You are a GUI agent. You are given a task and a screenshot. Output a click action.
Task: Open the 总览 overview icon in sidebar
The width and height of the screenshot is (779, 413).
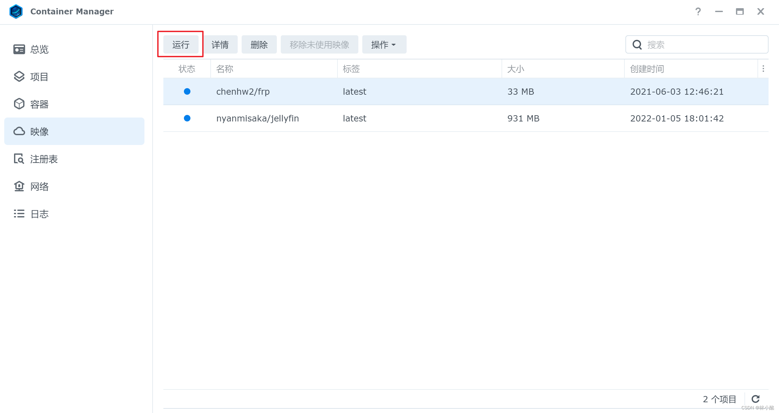[19, 49]
